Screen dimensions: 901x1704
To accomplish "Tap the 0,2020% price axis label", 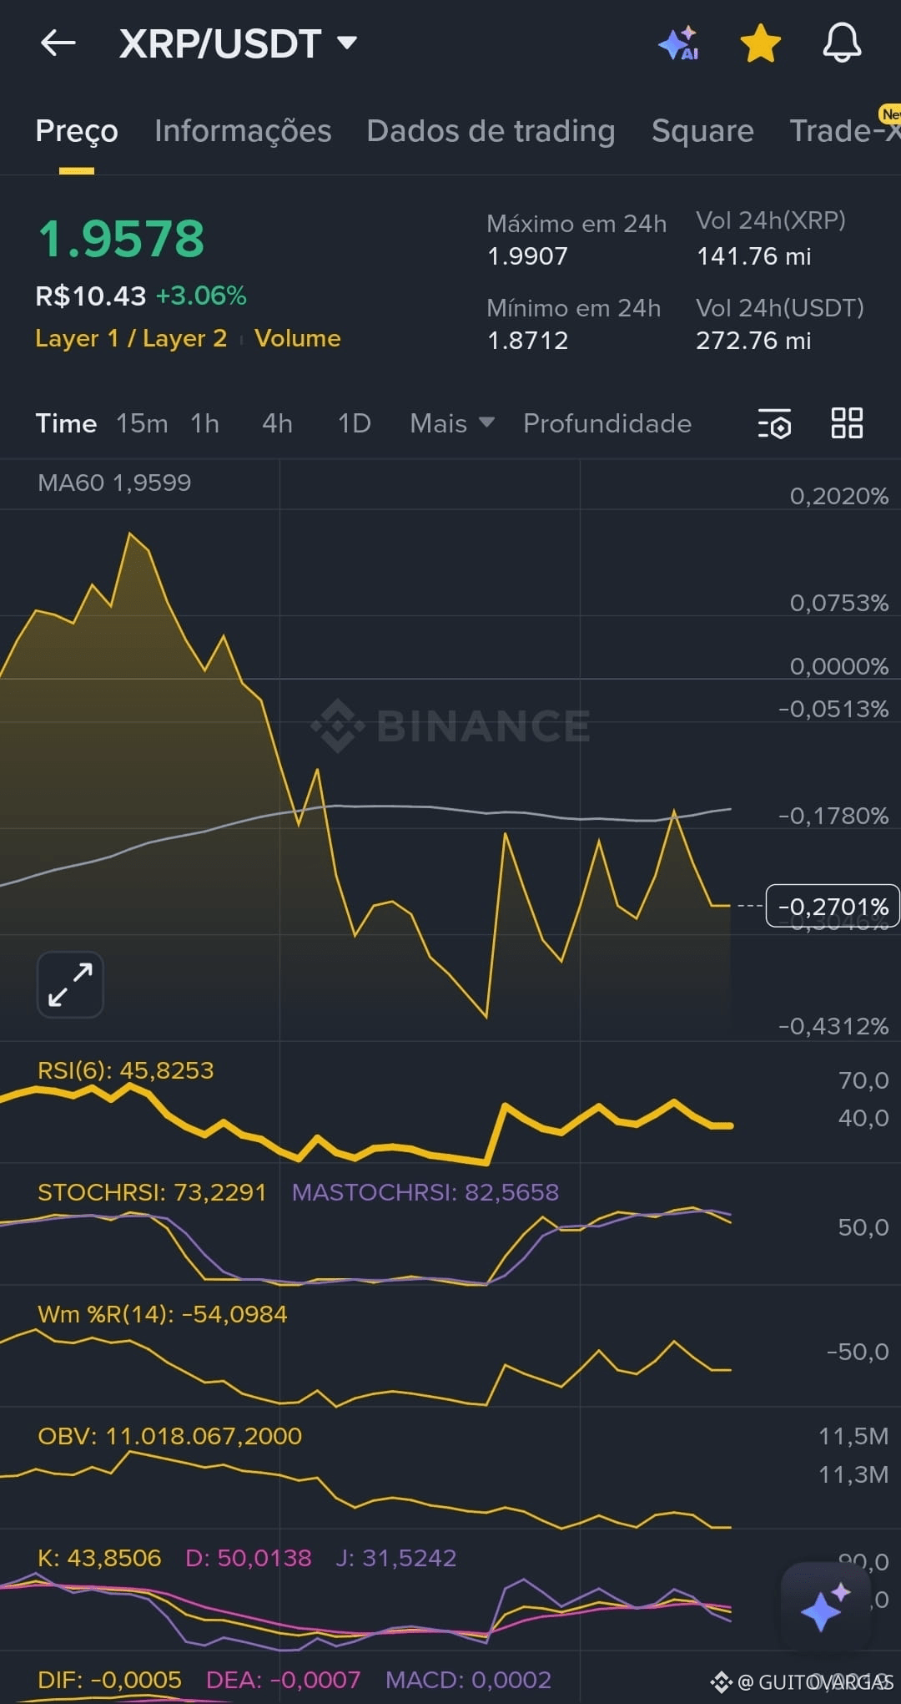I will (x=839, y=497).
